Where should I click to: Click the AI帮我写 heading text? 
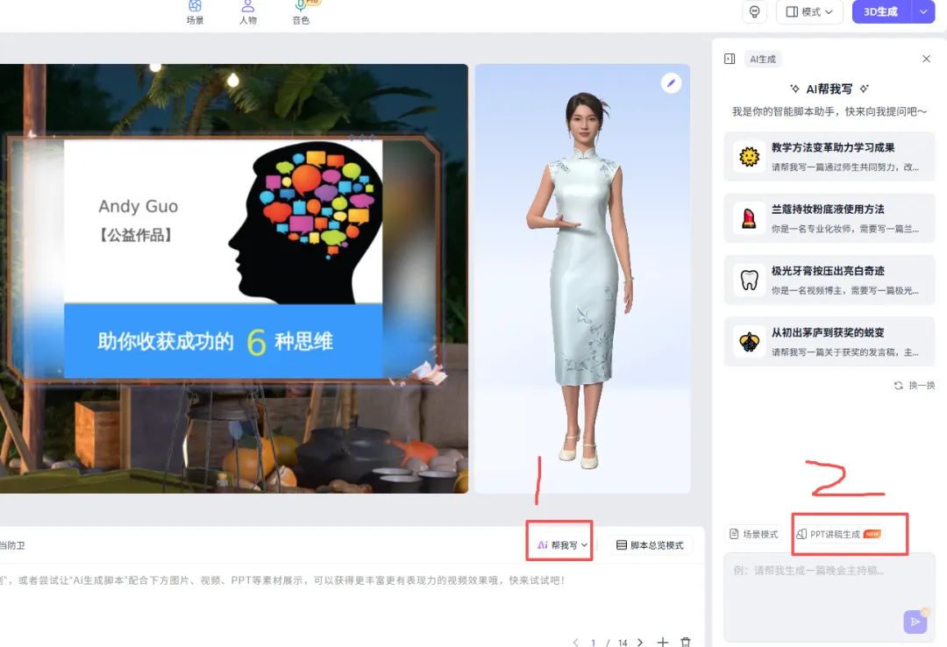coord(830,89)
